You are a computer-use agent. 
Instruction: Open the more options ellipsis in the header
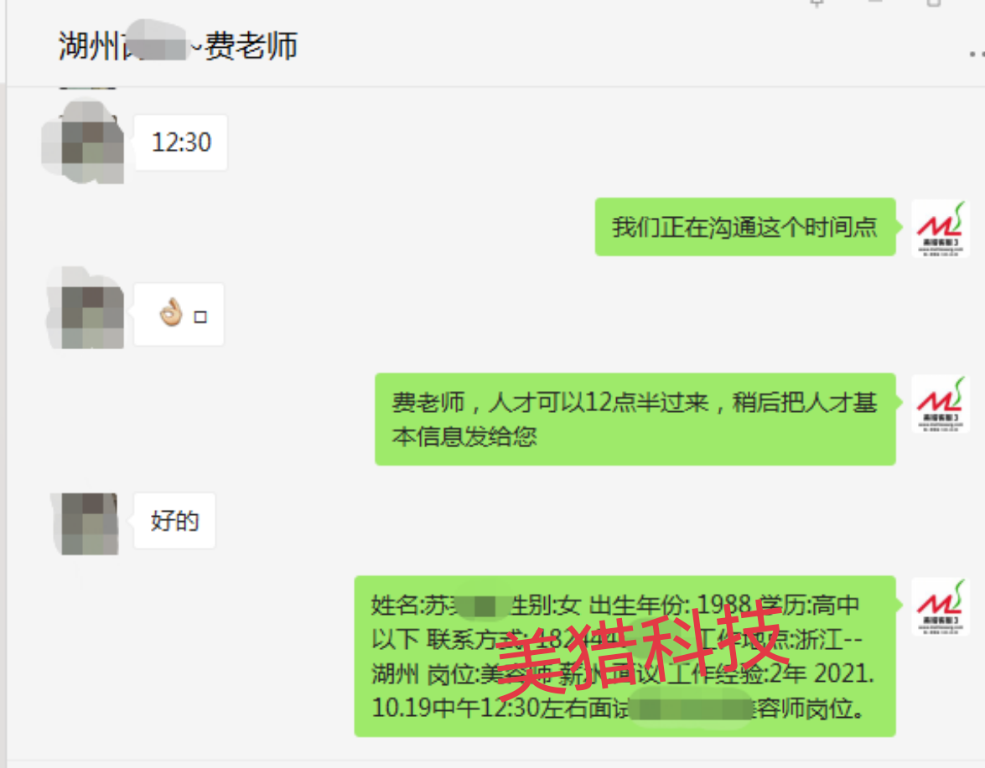click(x=977, y=54)
